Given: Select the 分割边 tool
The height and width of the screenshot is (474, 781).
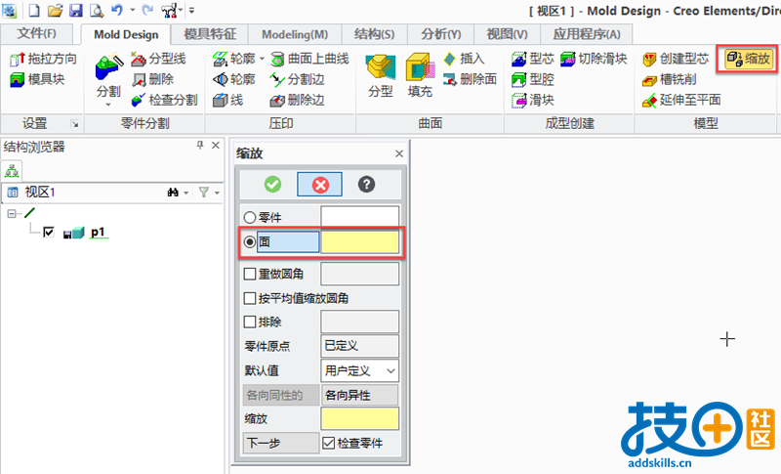Looking at the screenshot, I should (x=297, y=79).
